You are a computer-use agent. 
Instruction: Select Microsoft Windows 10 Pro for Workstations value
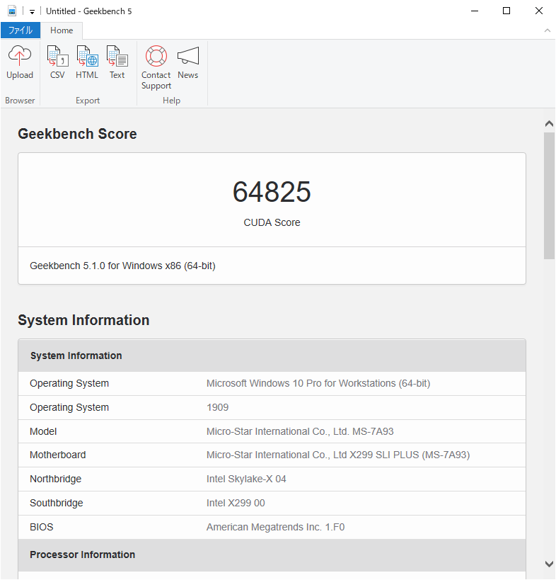point(318,383)
